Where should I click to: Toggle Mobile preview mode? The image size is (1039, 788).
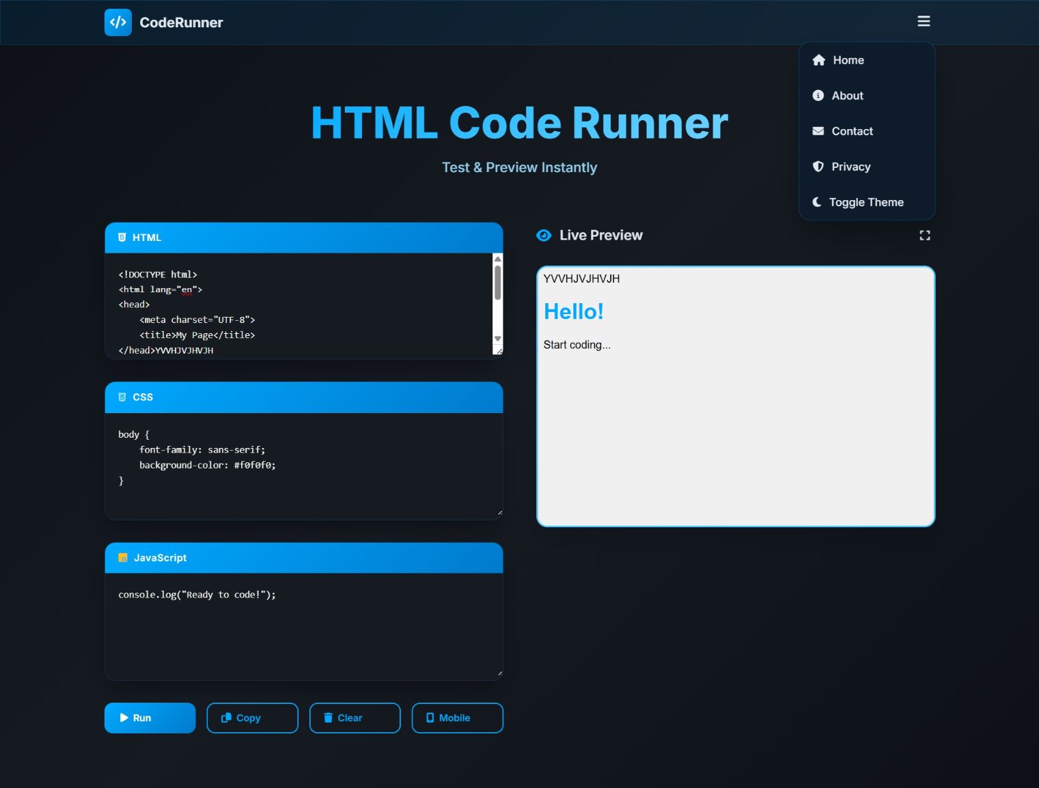457,718
